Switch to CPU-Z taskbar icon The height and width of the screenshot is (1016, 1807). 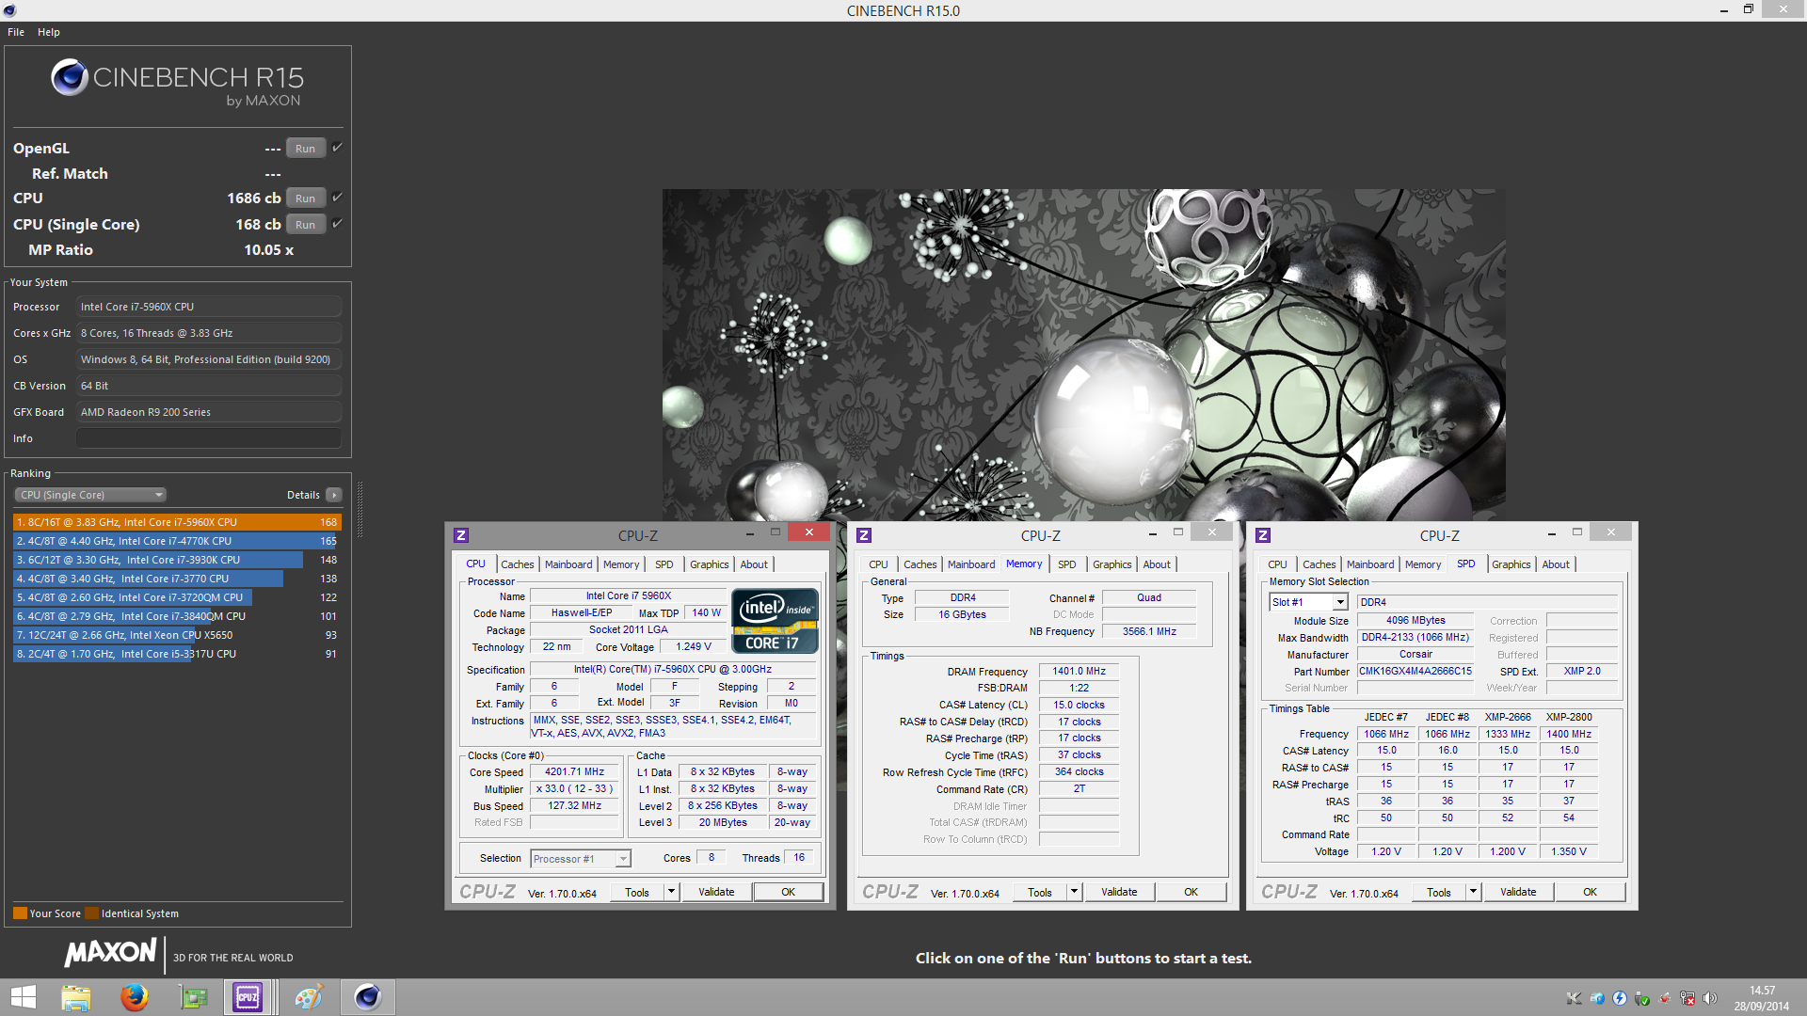248,997
